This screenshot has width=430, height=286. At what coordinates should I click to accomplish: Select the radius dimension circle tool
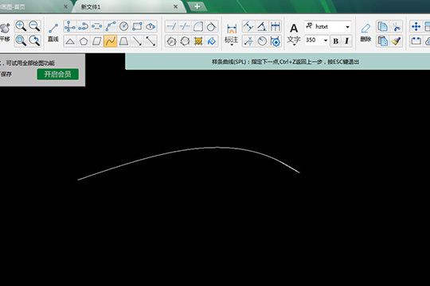tap(262, 41)
